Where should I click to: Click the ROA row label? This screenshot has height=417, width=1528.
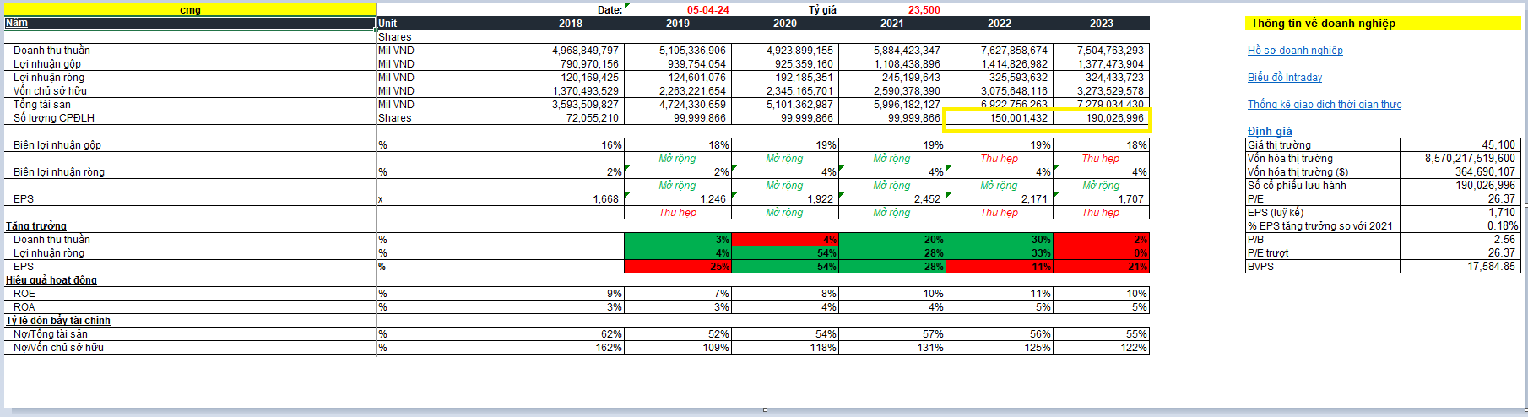24,307
